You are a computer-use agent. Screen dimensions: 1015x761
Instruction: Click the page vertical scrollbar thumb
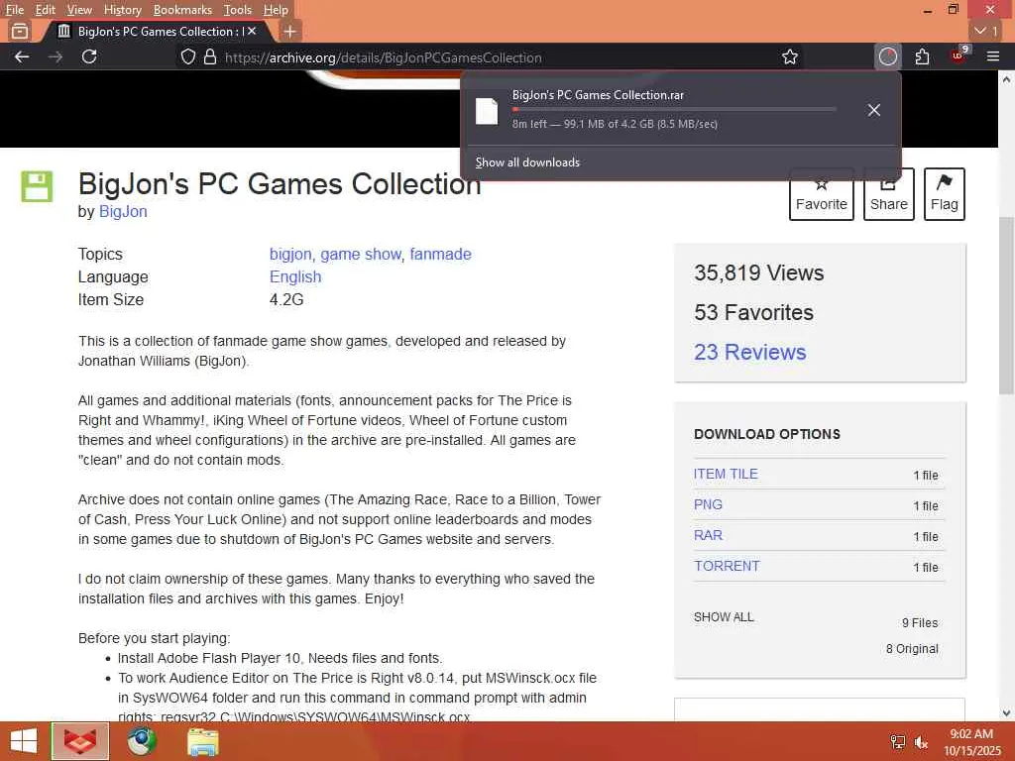click(1006, 305)
